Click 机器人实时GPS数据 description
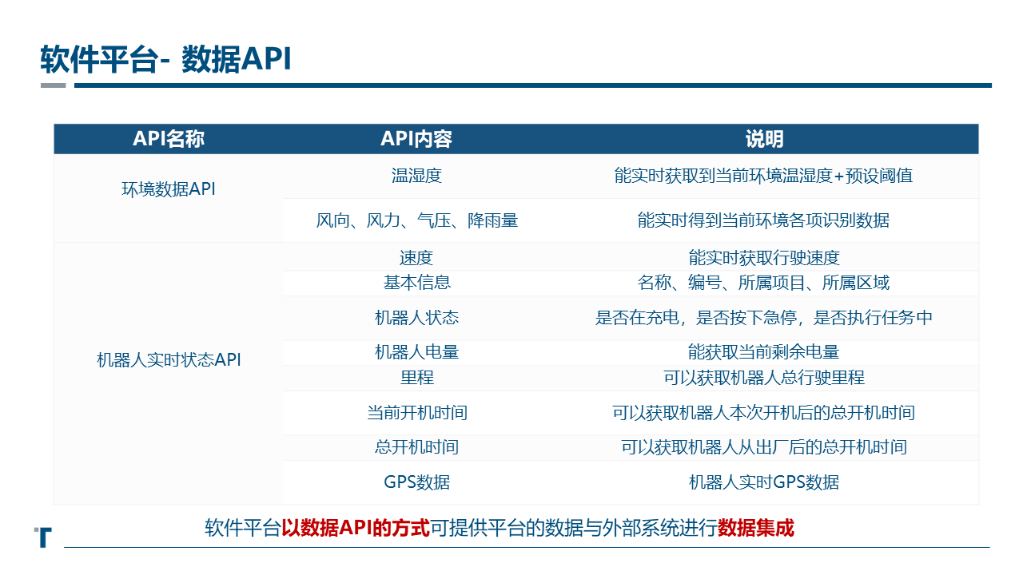Image resolution: width=1023 pixels, height=575 pixels. 764,482
